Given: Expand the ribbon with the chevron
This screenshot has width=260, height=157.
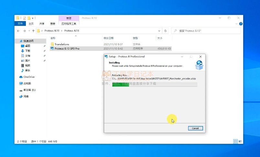Looking at the screenshot, I should click(x=236, y=24).
